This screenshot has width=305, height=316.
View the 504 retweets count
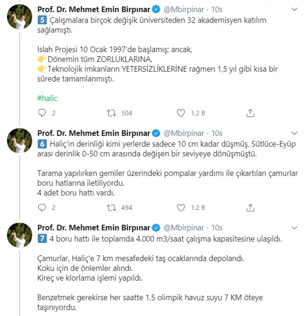[126, 113]
